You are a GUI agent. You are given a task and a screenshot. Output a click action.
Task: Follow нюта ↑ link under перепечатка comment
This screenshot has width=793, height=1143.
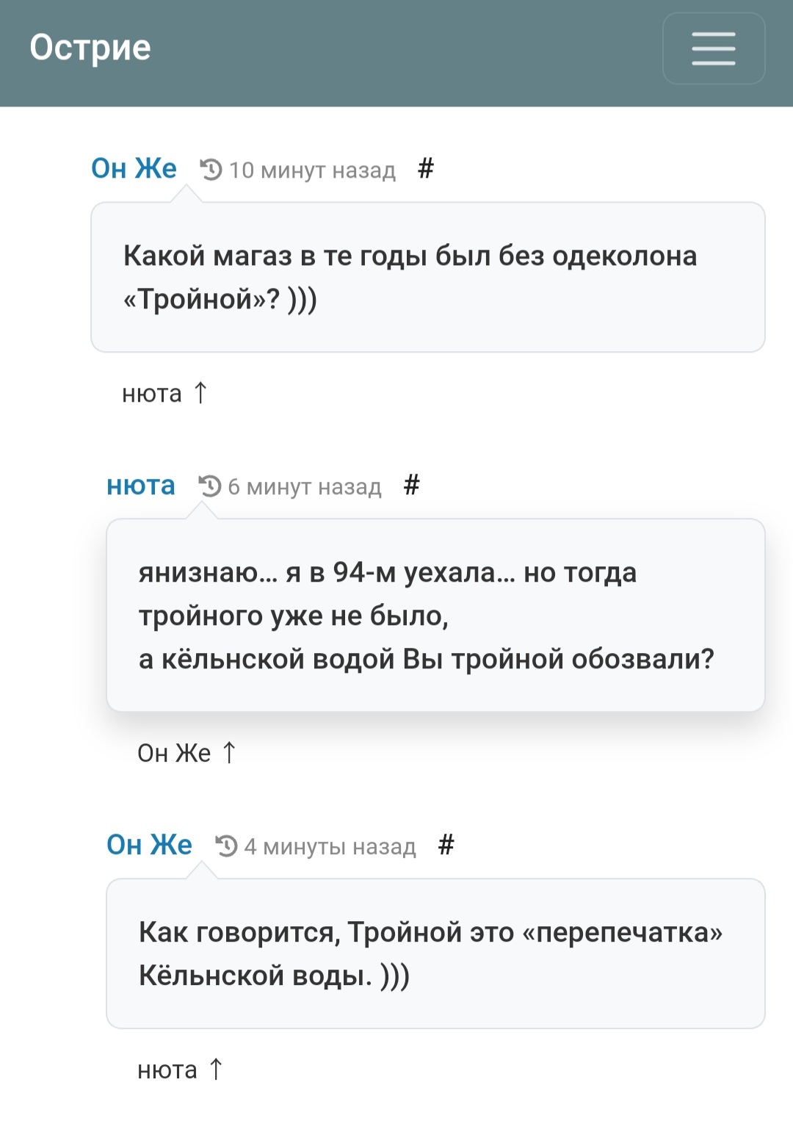181,1070
